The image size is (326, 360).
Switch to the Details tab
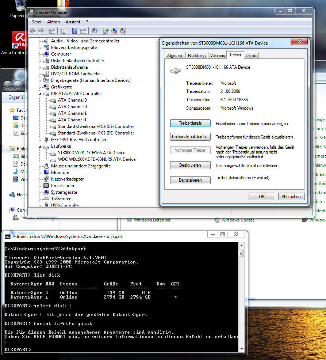click(x=251, y=56)
